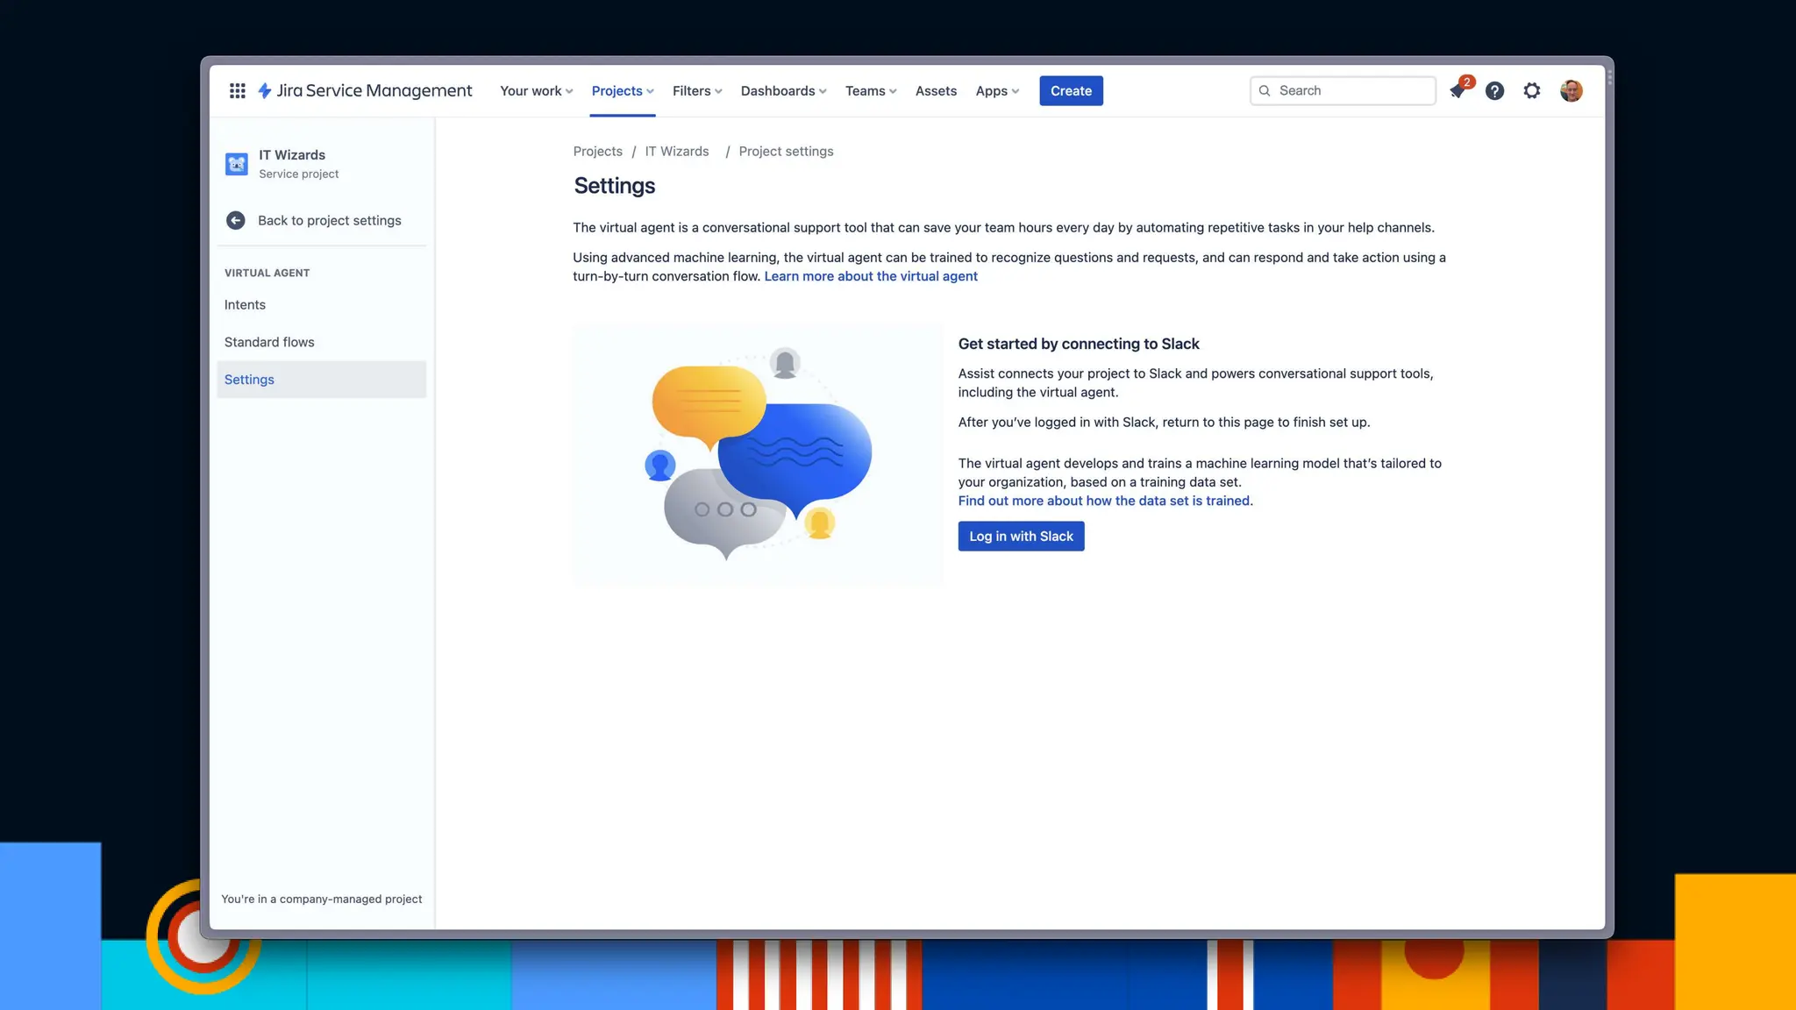Expand the Your work dropdown
Image resolution: width=1796 pixels, height=1010 pixels.
tap(536, 90)
